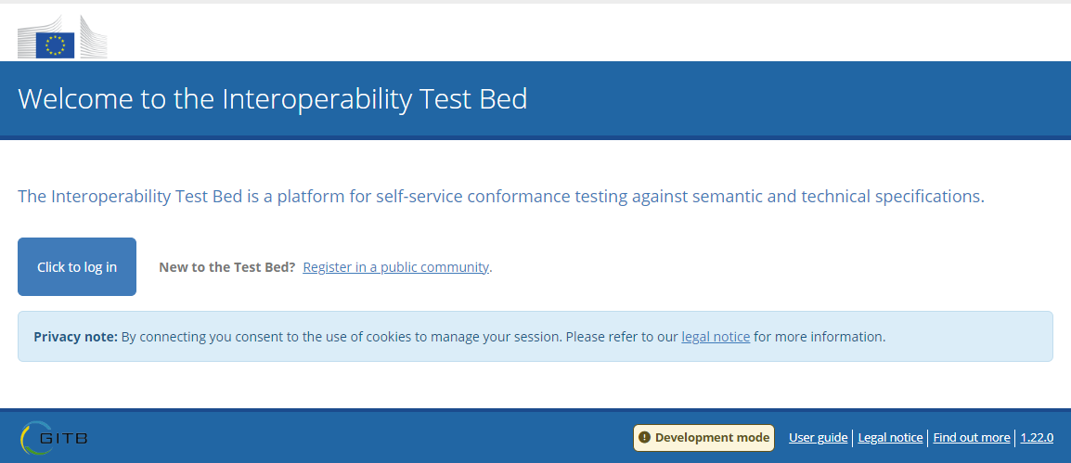
Task: Open the Legal notice footer link
Action: tap(890, 438)
